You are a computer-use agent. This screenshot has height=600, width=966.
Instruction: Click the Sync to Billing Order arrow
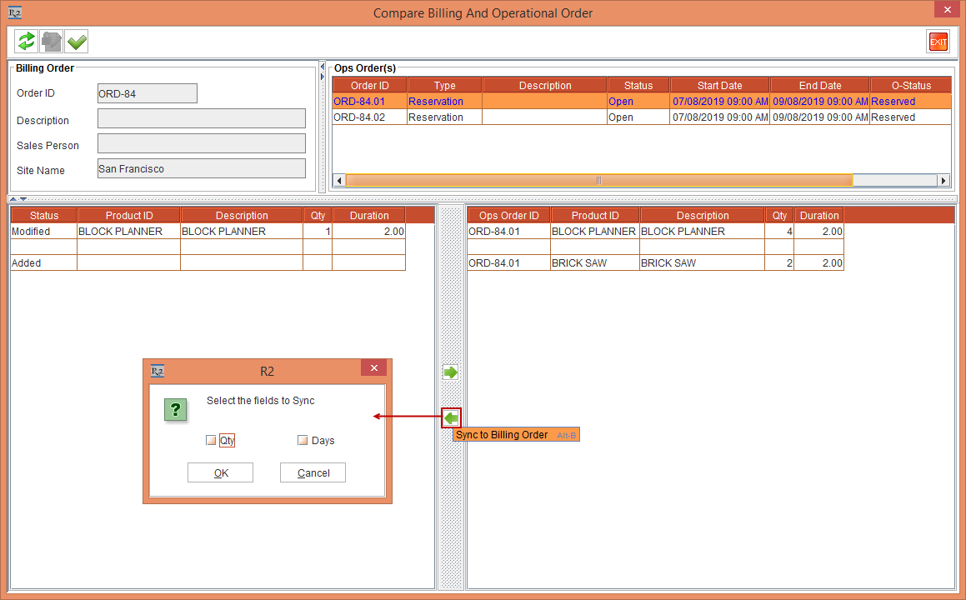click(x=450, y=417)
